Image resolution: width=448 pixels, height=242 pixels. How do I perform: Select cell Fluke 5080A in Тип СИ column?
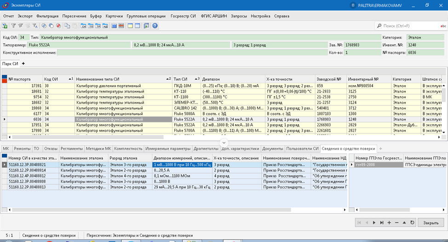pyautogui.click(x=186, y=114)
